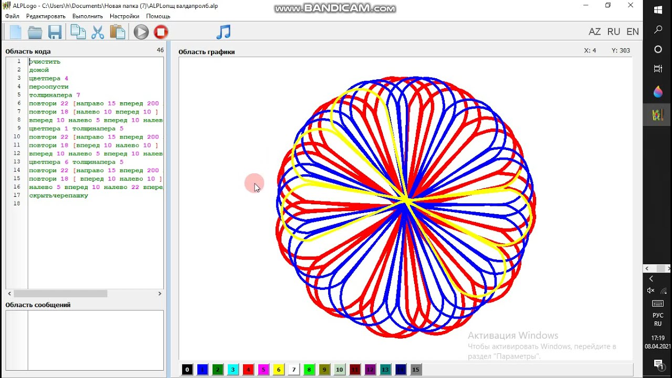Select color swatch 11 dark red

[x=355, y=370]
